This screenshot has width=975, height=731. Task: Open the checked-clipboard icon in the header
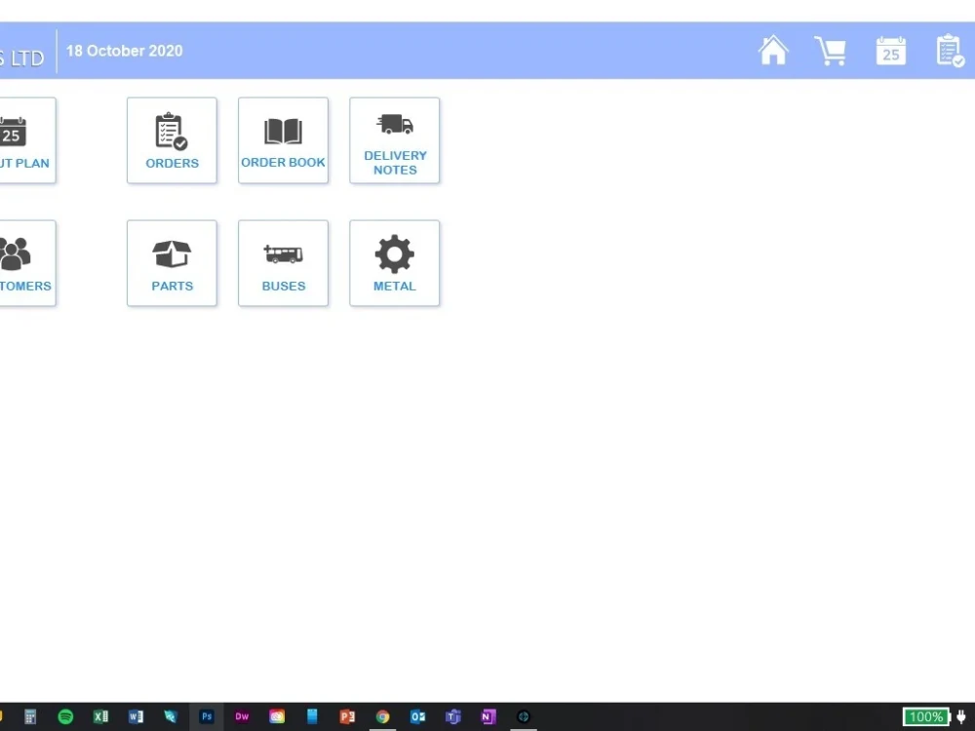(x=950, y=50)
